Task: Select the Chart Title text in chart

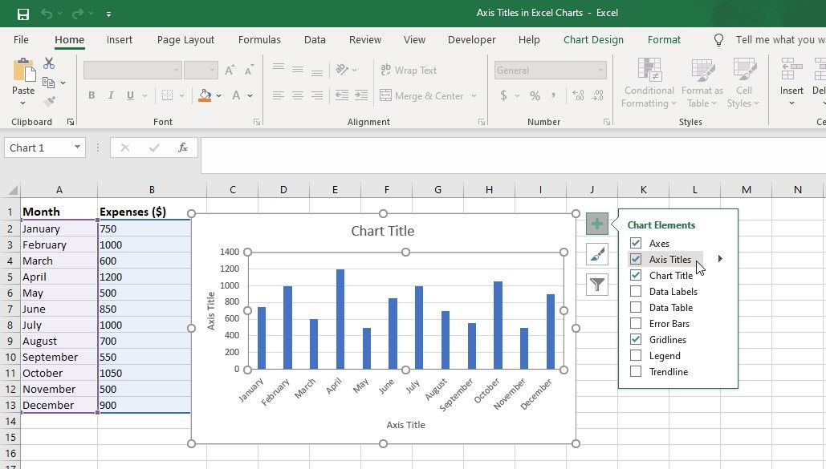Action: coord(383,231)
